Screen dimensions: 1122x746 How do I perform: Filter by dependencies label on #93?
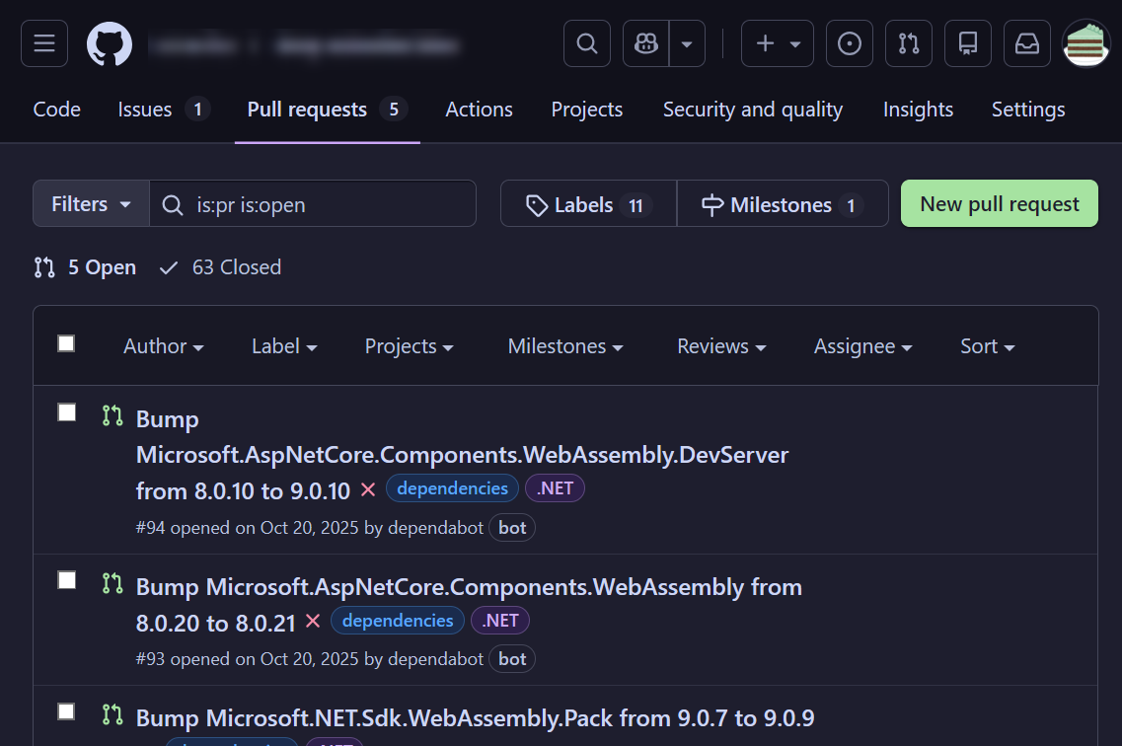pos(397,620)
